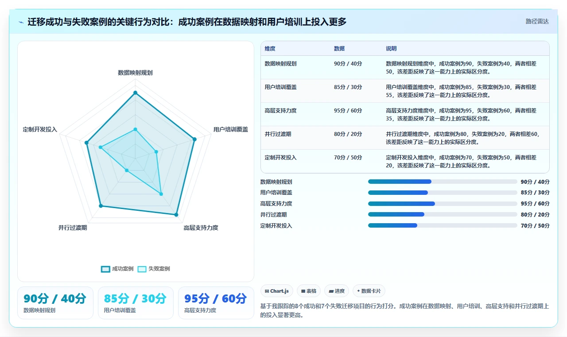Click the 高层支持力度 radar axis label

click(x=201, y=228)
